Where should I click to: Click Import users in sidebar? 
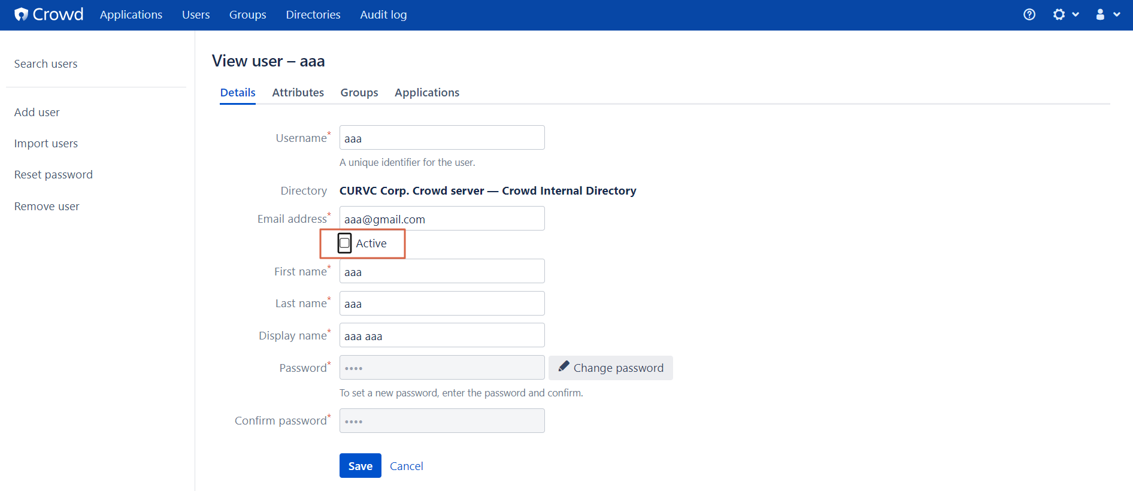point(46,143)
